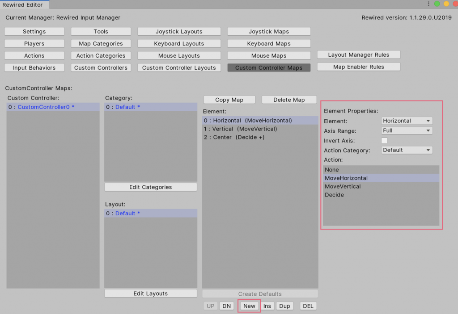This screenshot has height=314, width=458.
Task: Open Joystick Maps page
Action: [x=269, y=32]
